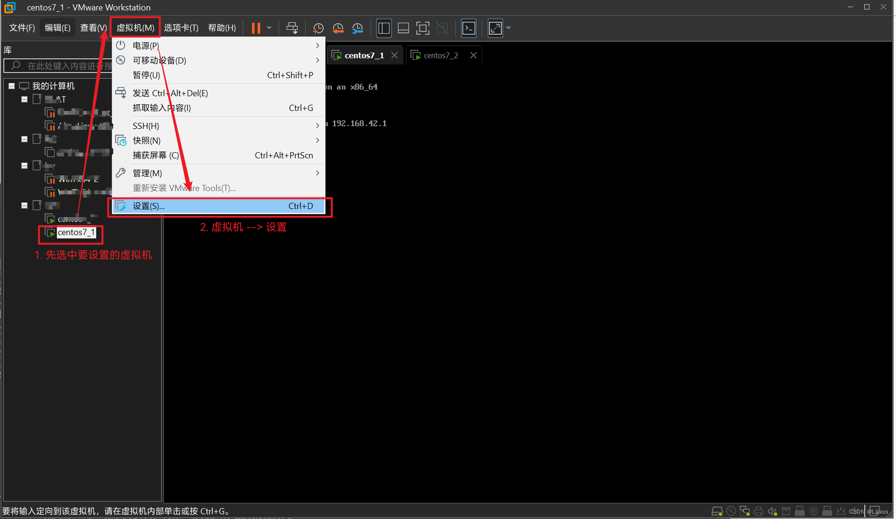Expand the 电源(P) submenu
896x519 pixels.
click(x=218, y=46)
